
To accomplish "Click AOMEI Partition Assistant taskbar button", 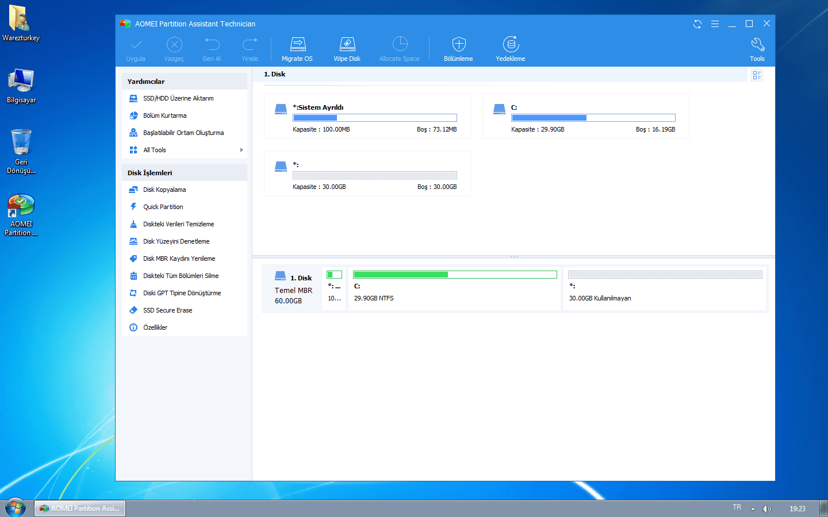I will 80,508.
